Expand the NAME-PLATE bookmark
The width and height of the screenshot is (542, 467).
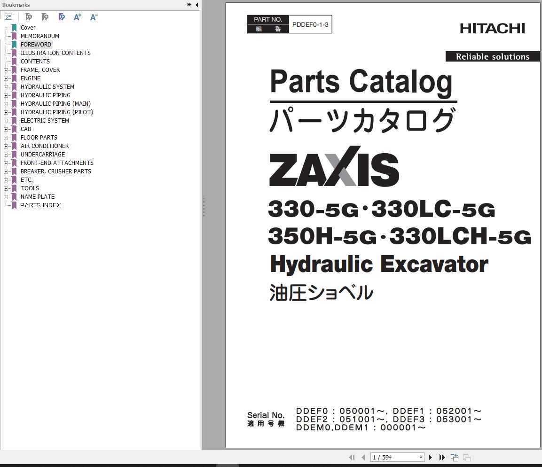click(x=6, y=197)
